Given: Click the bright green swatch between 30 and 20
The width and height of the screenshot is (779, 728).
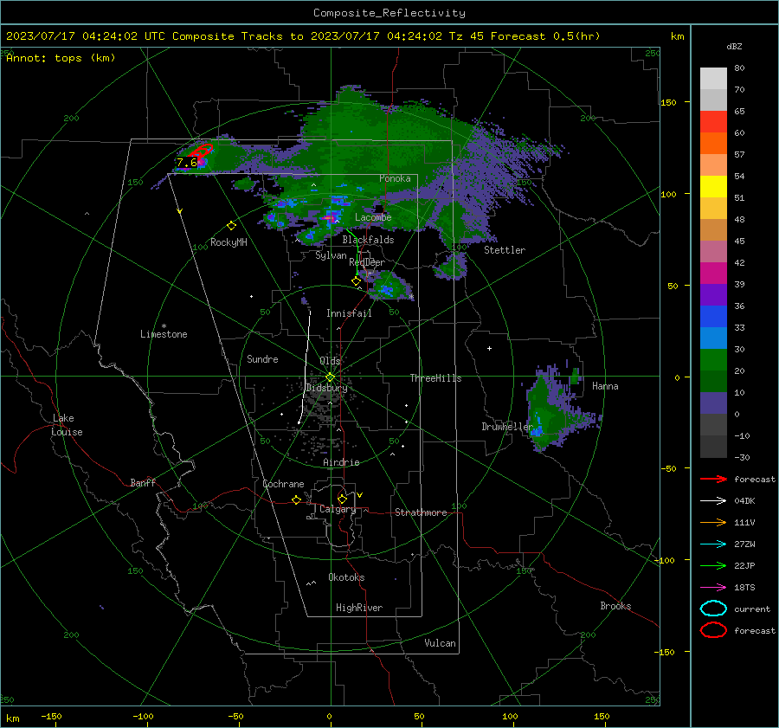Looking at the screenshot, I should [713, 360].
